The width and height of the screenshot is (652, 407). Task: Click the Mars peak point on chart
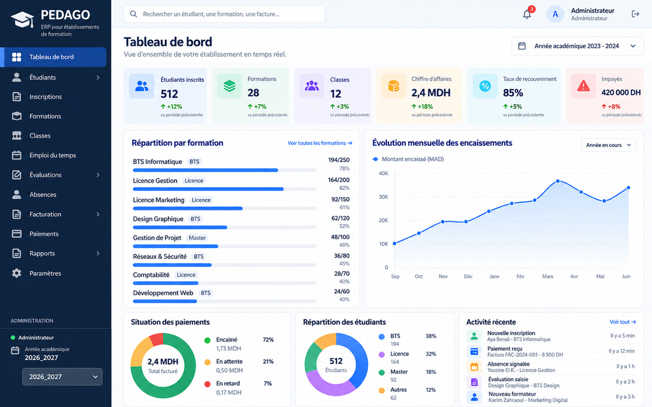[558, 181]
